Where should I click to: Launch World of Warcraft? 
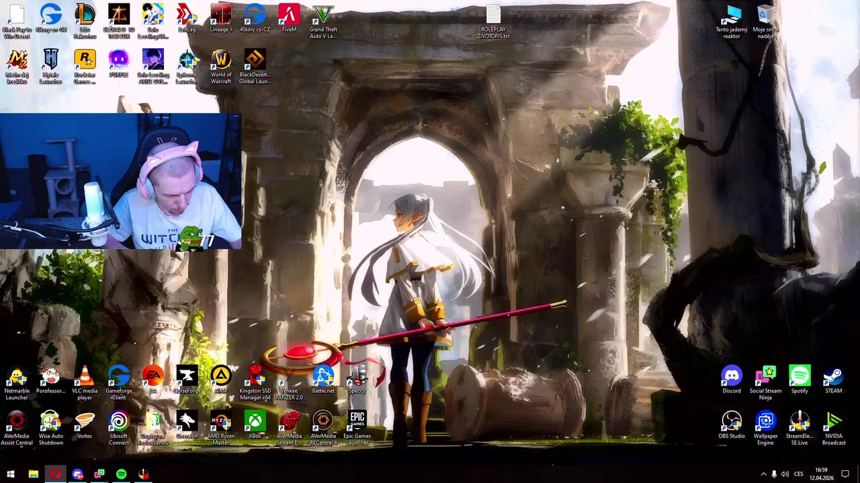[221, 66]
